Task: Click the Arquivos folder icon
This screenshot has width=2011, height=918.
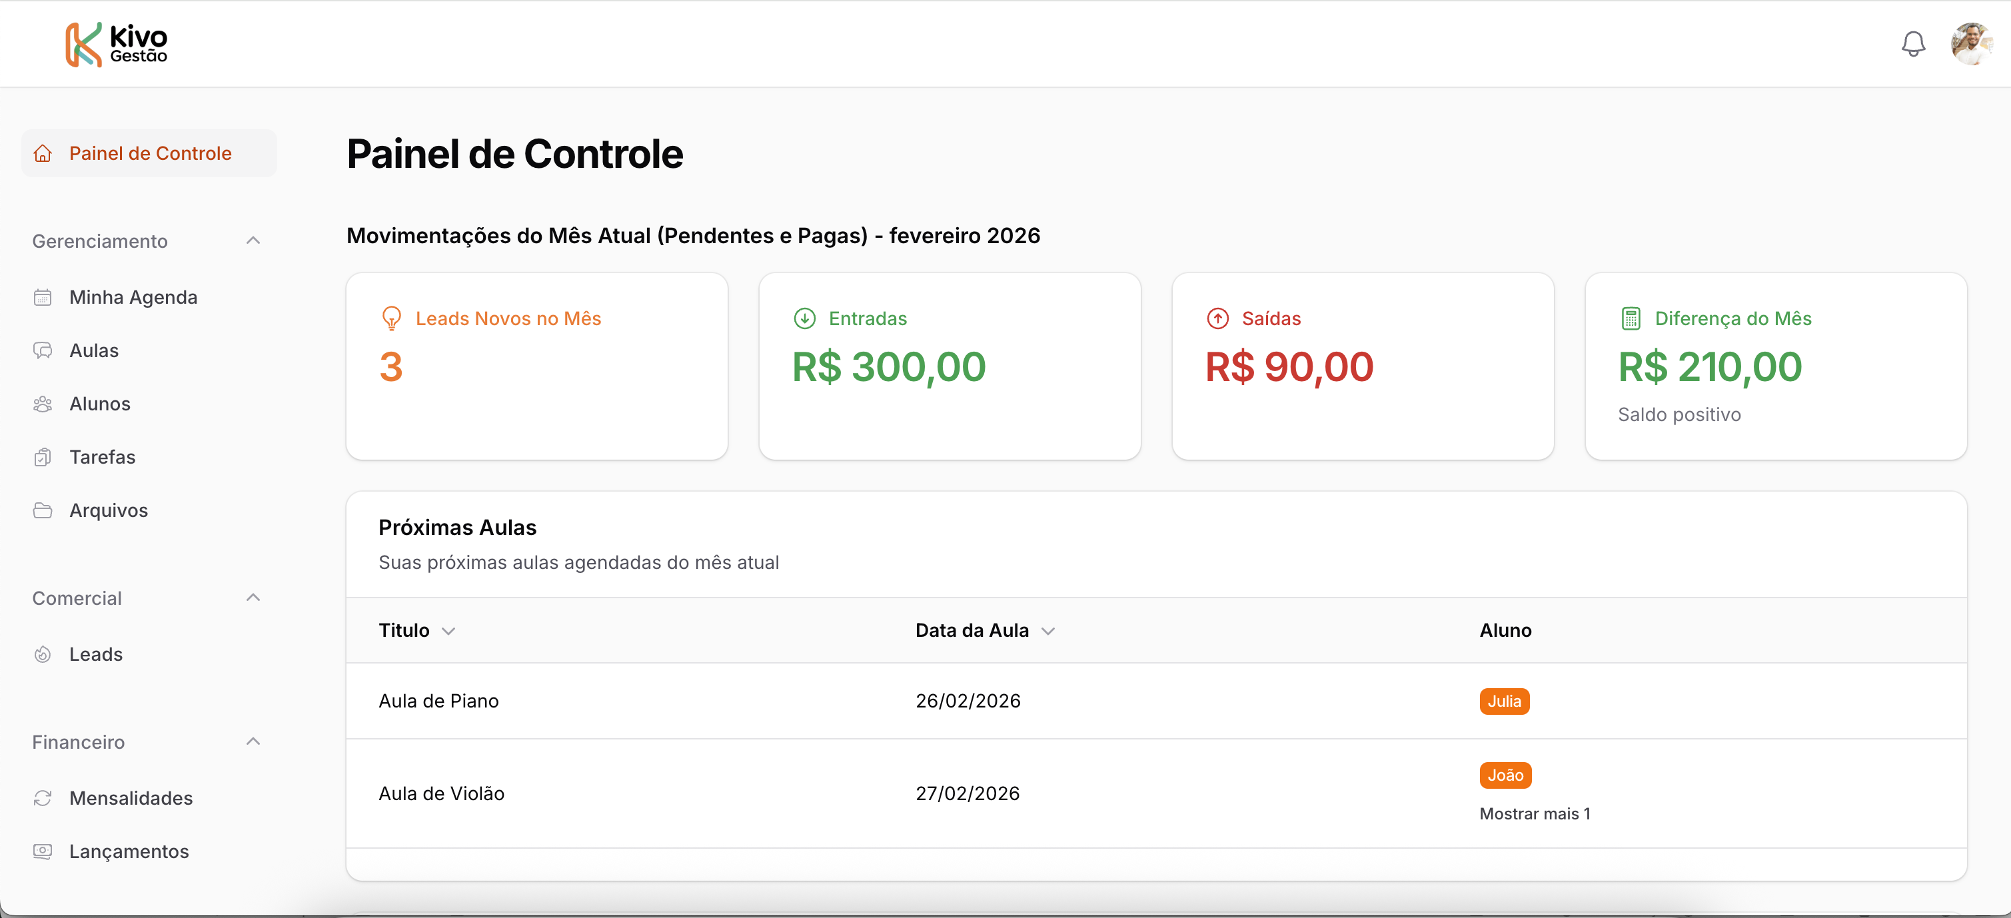Action: [x=43, y=510]
